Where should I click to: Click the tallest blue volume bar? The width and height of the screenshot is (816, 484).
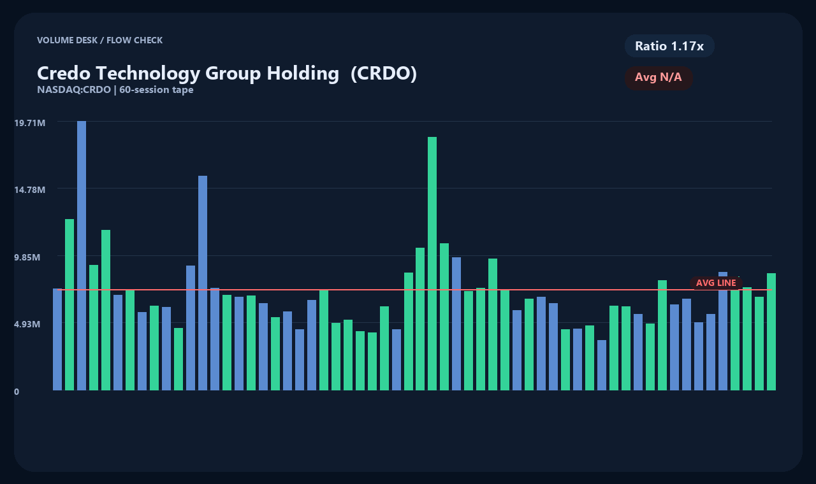(x=82, y=255)
